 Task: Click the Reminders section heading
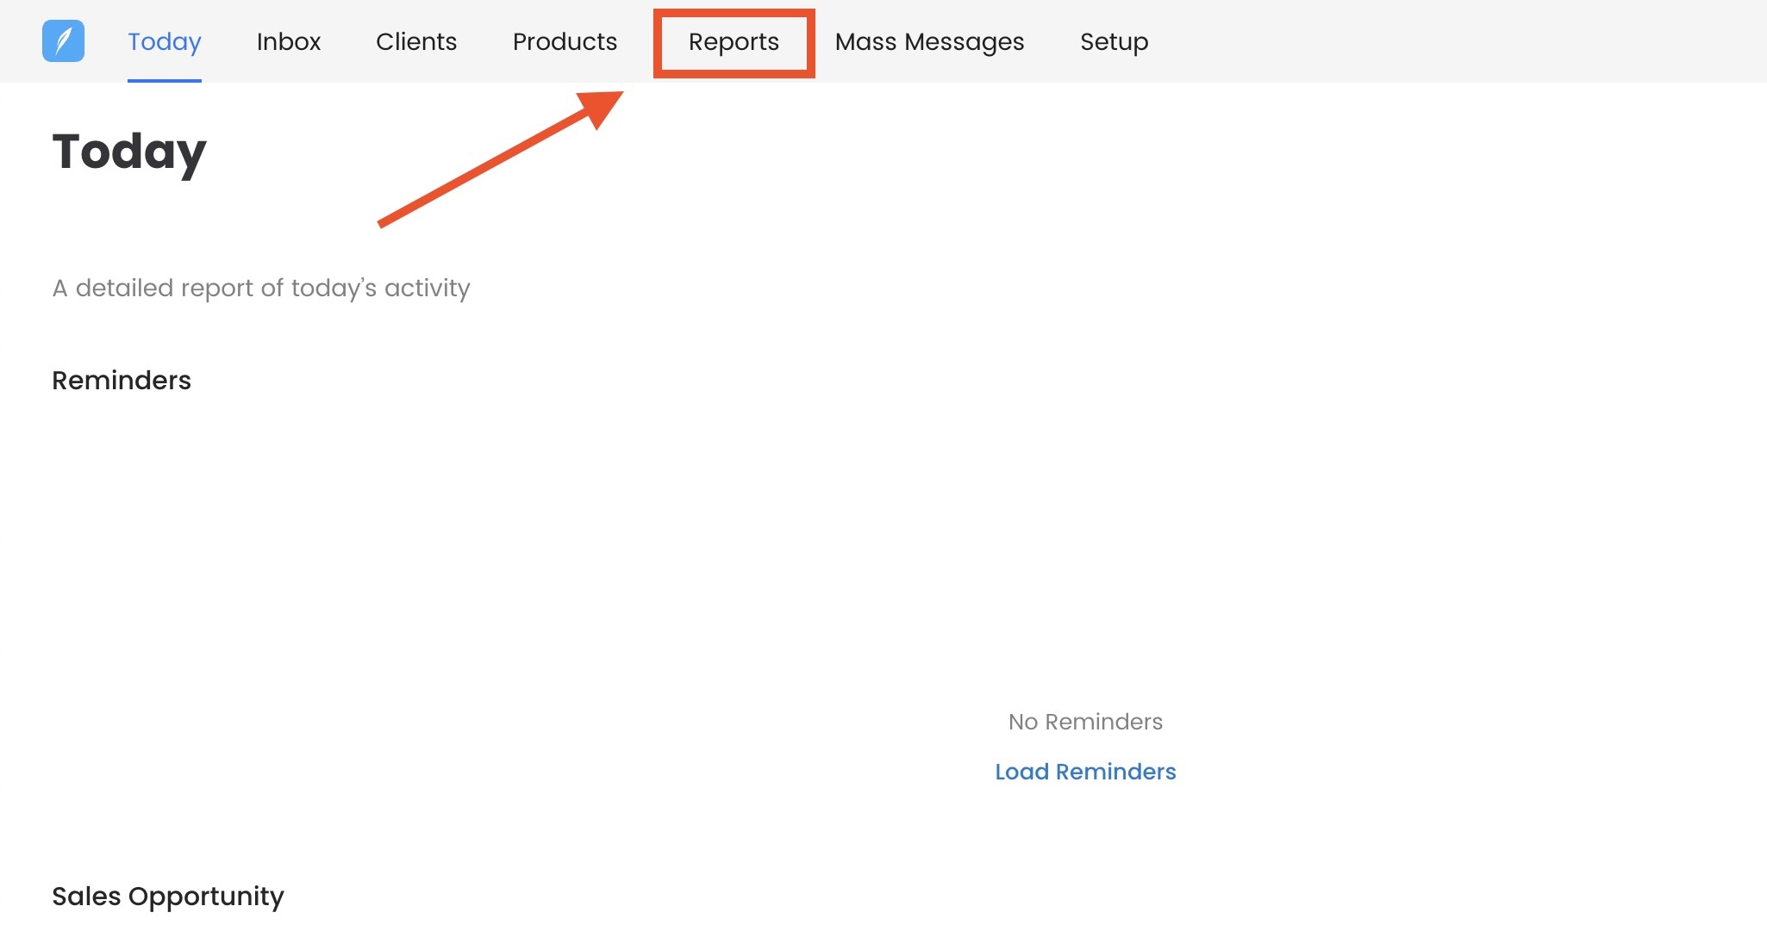(x=122, y=380)
